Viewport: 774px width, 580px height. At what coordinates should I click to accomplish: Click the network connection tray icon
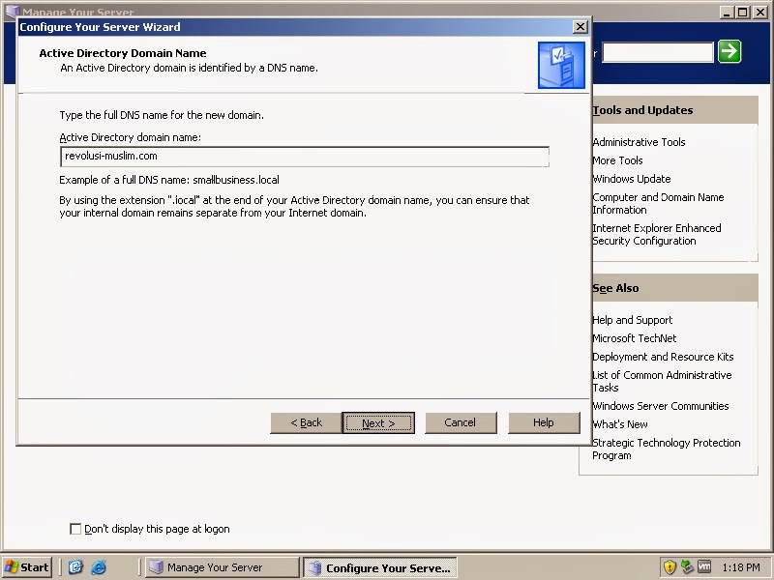tap(687, 567)
